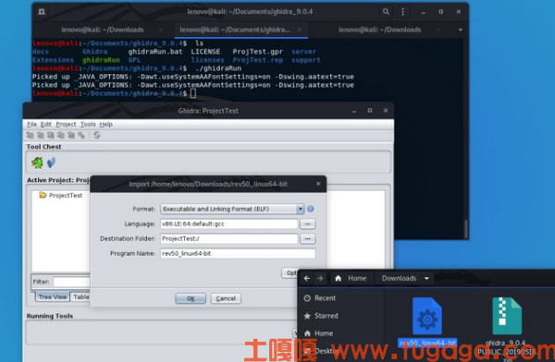Viewport: 555px width, 362px height.
Task: Click 'ProjTest.gpr' in terminal ls output
Action: tap(257, 52)
